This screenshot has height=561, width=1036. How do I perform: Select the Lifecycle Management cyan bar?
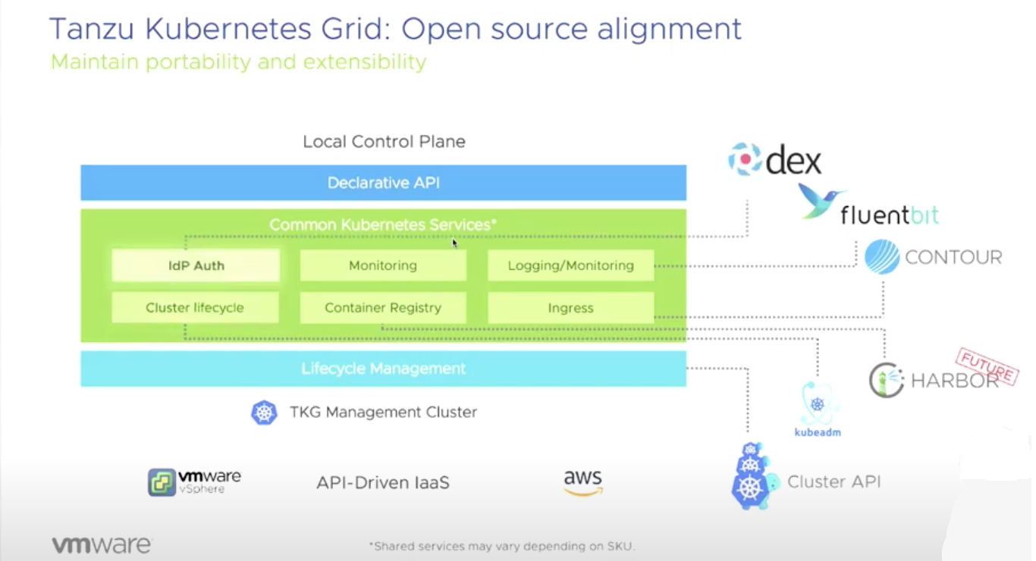tap(383, 369)
